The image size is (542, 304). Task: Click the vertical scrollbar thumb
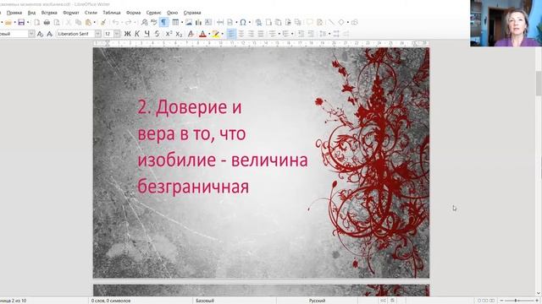tap(539, 84)
